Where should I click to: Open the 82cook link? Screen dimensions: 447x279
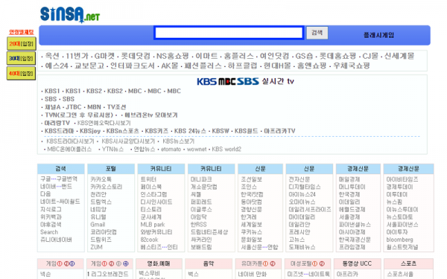point(149,240)
